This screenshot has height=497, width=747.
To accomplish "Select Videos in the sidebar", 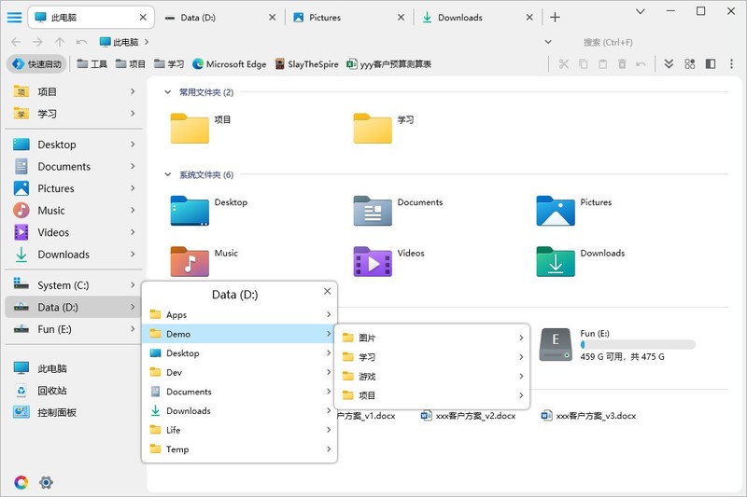I will pyautogui.click(x=74, y=232).
